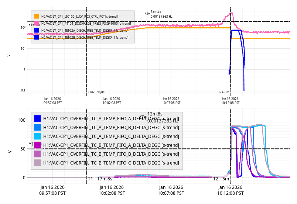Click the T1=-17m,8s cursor label in the overfill plot
This screenshot has height=204, width=297.
[100, 179]
